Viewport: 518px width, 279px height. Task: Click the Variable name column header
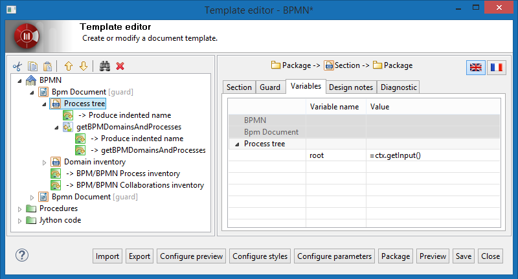tap(336, 107)
